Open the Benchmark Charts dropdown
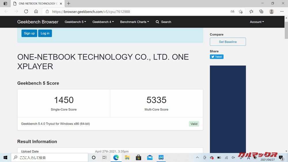Screen dimensions: 288x162 pyautogui.click(x=134, y=22)
